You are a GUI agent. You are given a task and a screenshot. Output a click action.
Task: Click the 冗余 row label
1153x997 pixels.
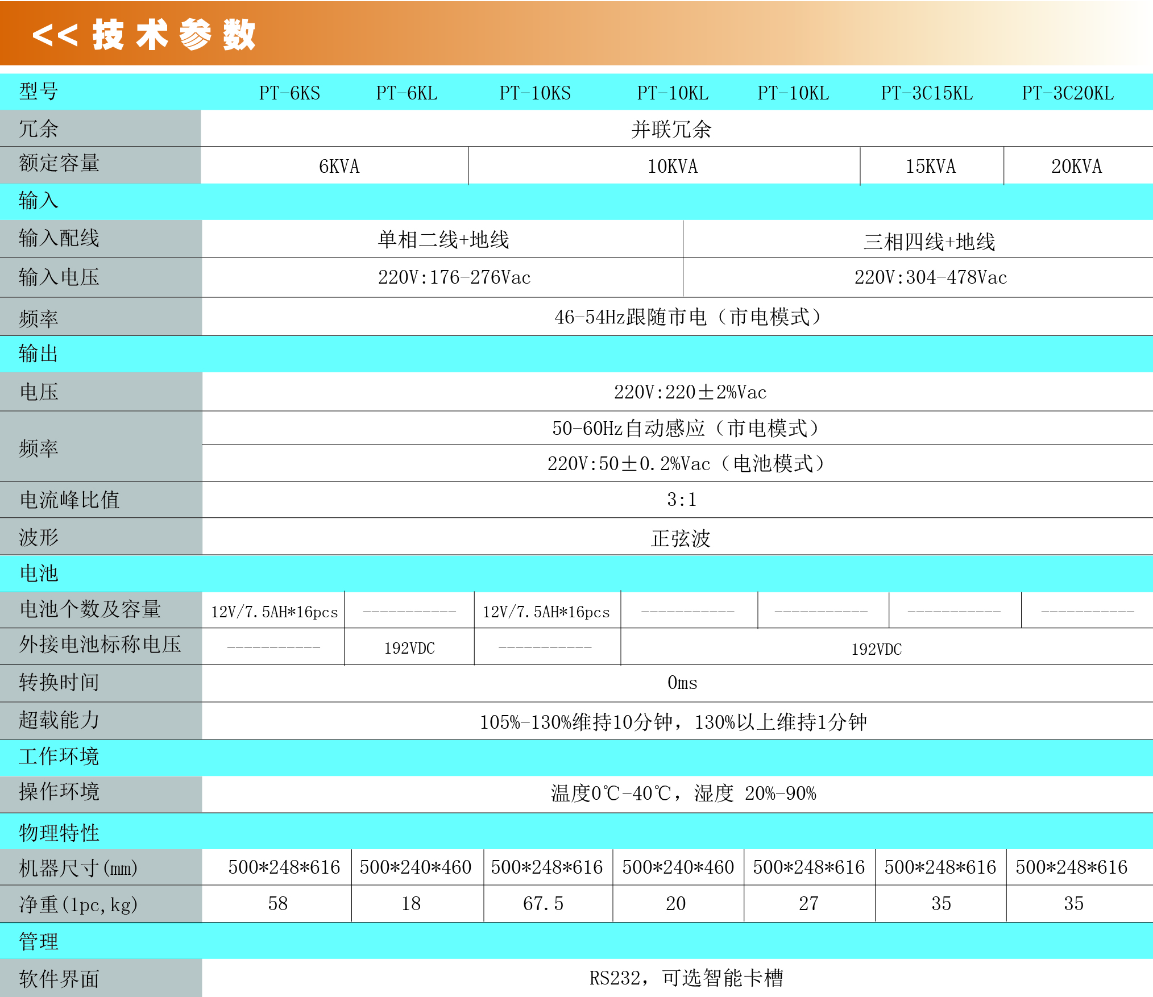(39, 128)
